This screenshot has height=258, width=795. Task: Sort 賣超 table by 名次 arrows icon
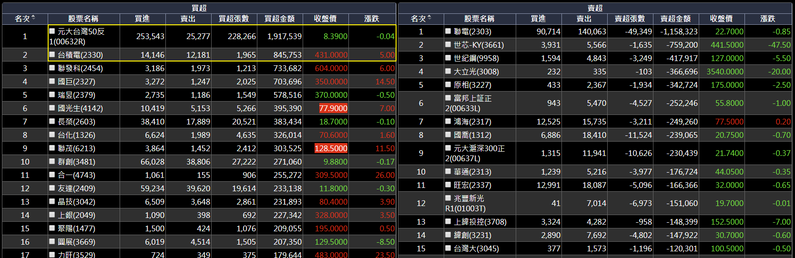point(429,18)
